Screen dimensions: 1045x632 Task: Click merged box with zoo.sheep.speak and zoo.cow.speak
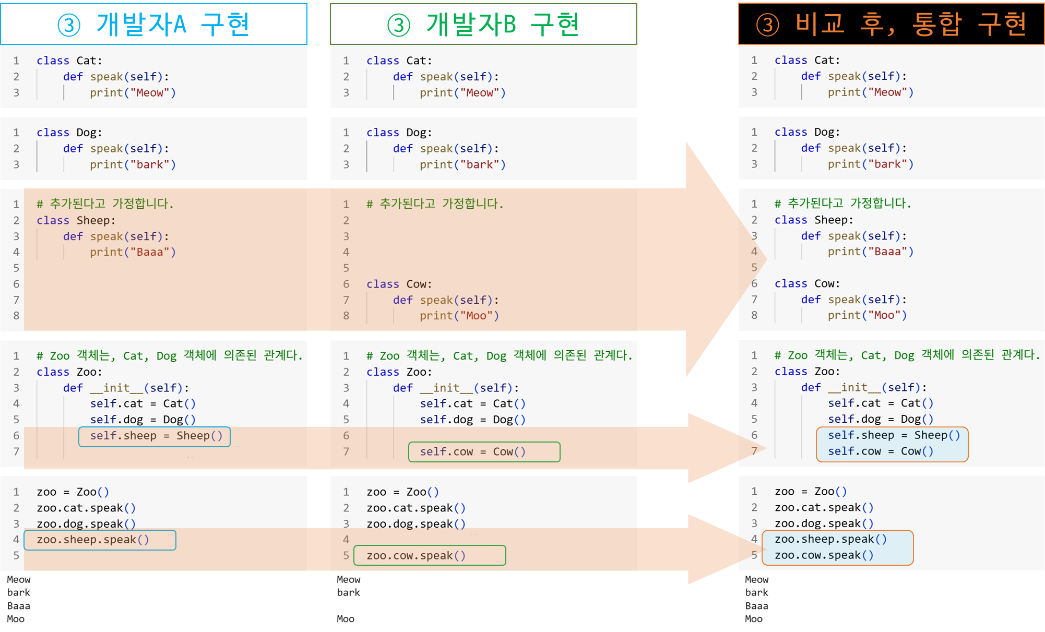pos(837,547)
